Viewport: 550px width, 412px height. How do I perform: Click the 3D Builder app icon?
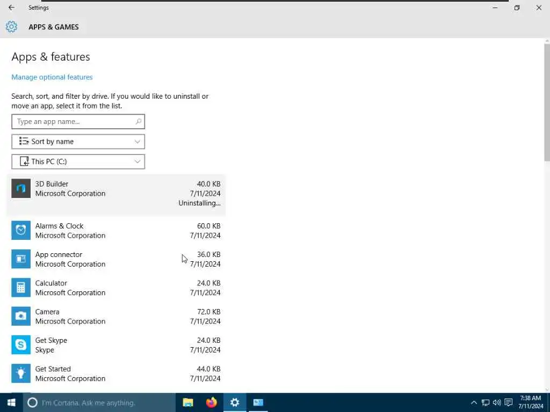21,188
